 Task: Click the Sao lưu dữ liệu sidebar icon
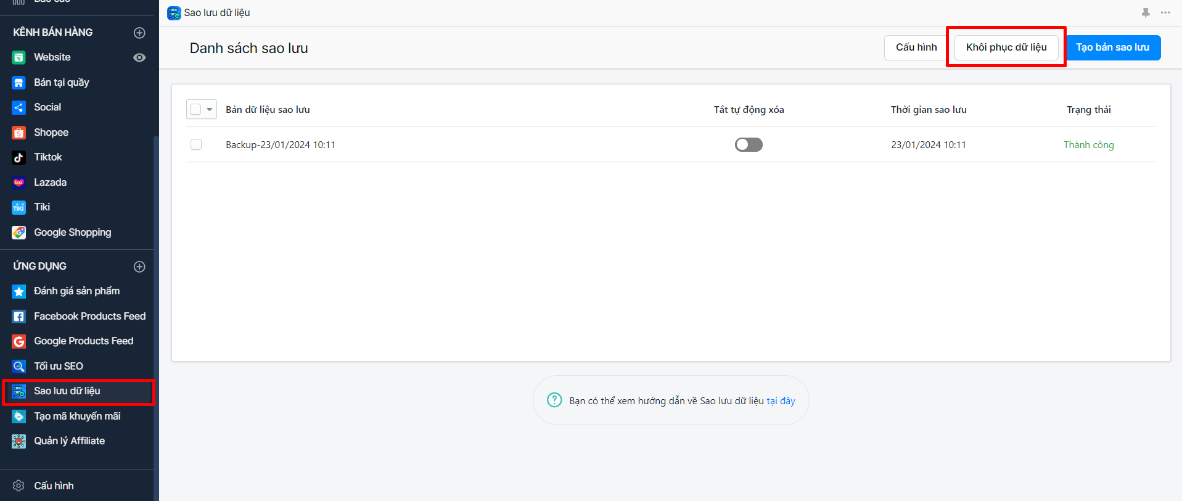click(x=19, y=391)
